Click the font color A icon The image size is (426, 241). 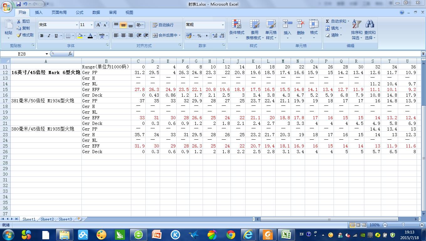(90, 36)
